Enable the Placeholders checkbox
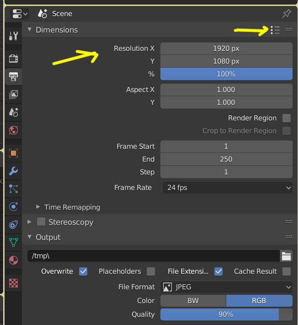 tap(151, 271)
